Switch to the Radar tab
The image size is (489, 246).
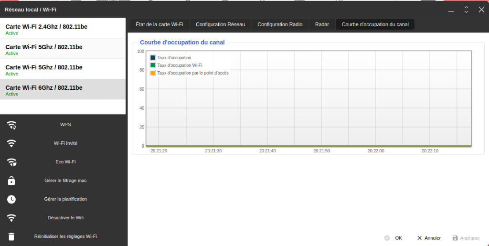322,24
